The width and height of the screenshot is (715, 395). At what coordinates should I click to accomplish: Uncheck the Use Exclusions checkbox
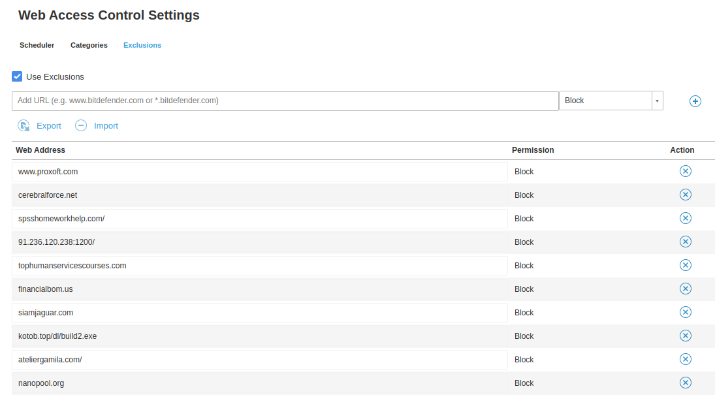[18, 76]
